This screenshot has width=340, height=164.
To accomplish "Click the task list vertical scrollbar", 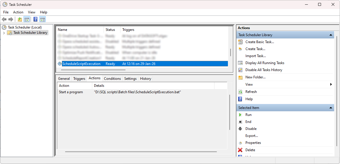I will pos(230,52).
